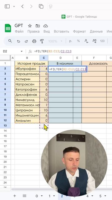Open the 123 number formats menu

(102, 41)
